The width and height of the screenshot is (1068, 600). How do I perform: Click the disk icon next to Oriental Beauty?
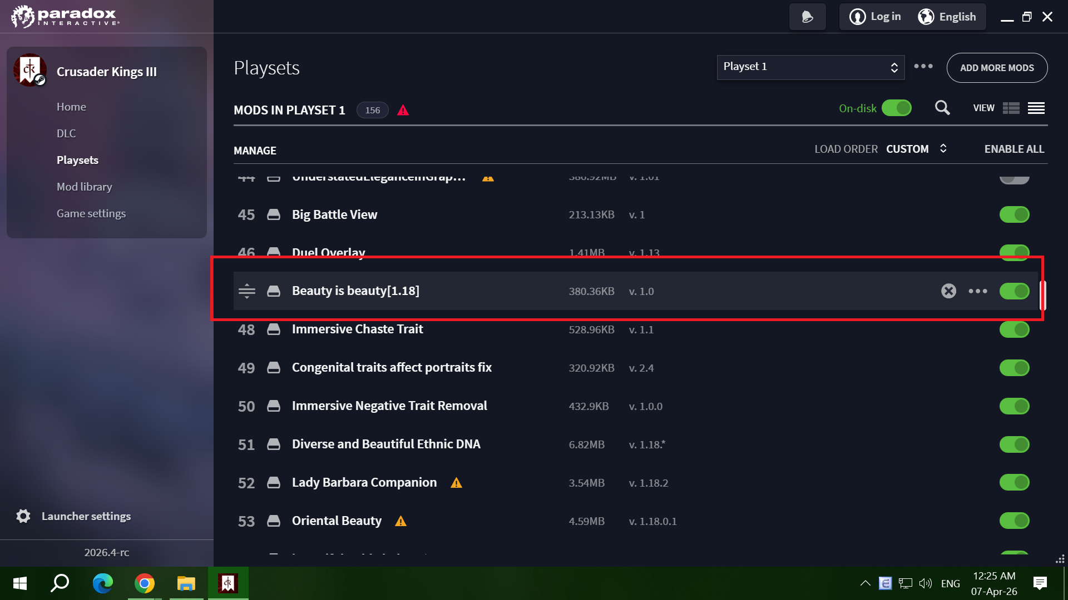coord(274,521)
